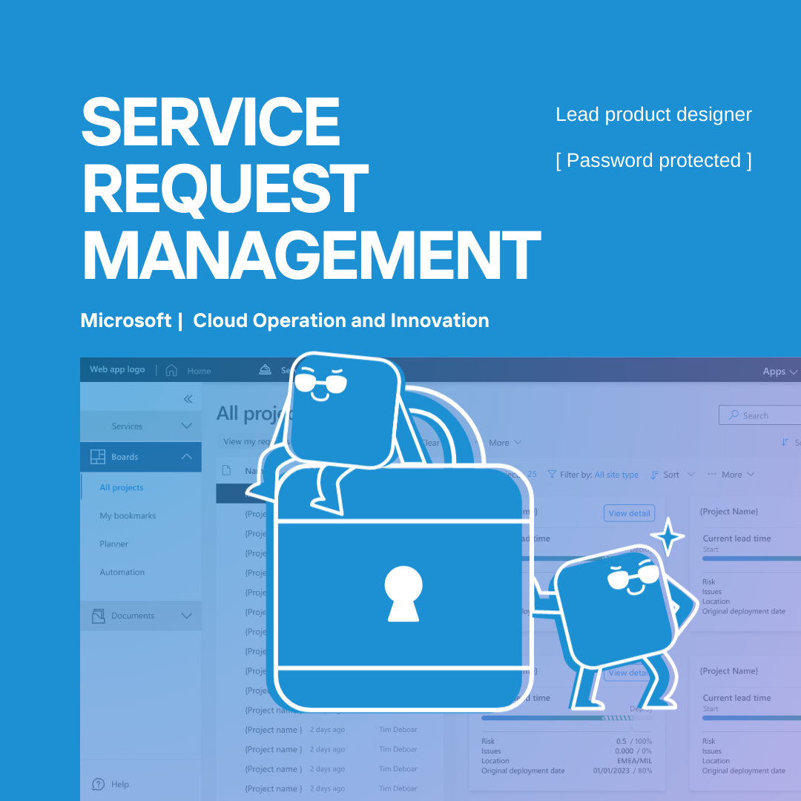Click the Help question mark icon
The image size is (801, 801).
[98, 784]
